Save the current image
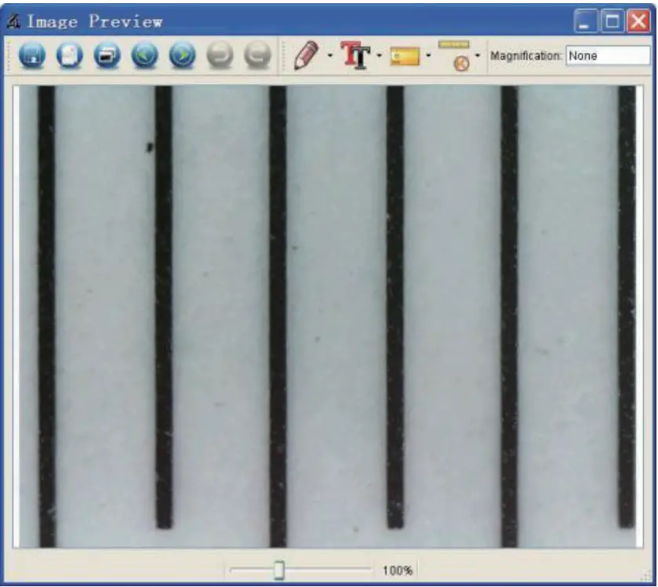Viewport: 658px width, 587px height. click(31, 53)
